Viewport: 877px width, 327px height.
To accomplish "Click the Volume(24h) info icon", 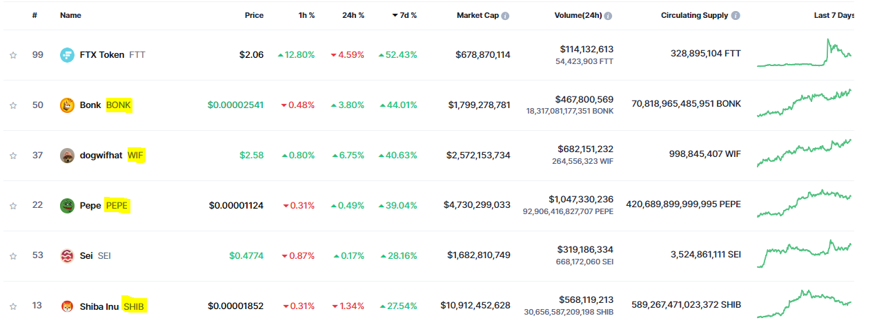I will point(608,16).
